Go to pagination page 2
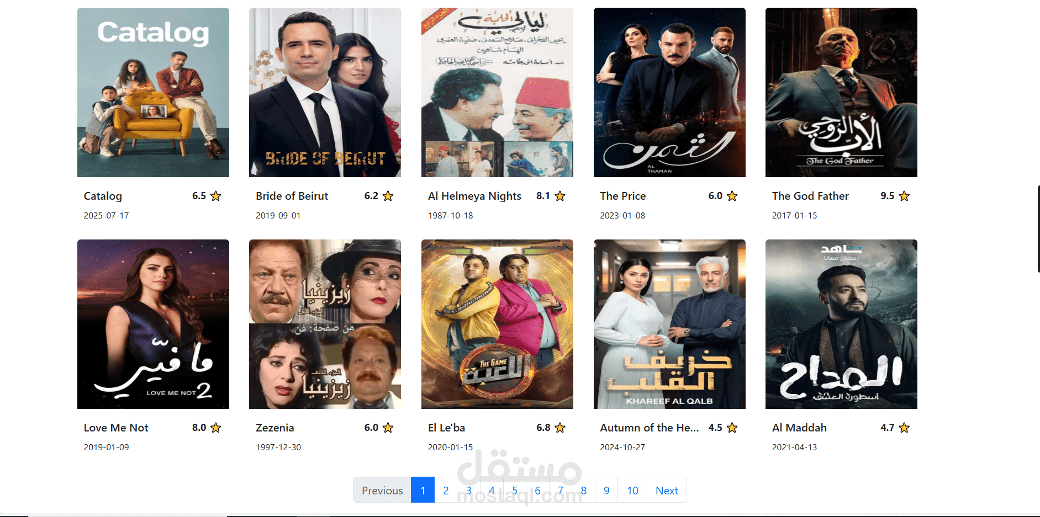 click(446, 490)
